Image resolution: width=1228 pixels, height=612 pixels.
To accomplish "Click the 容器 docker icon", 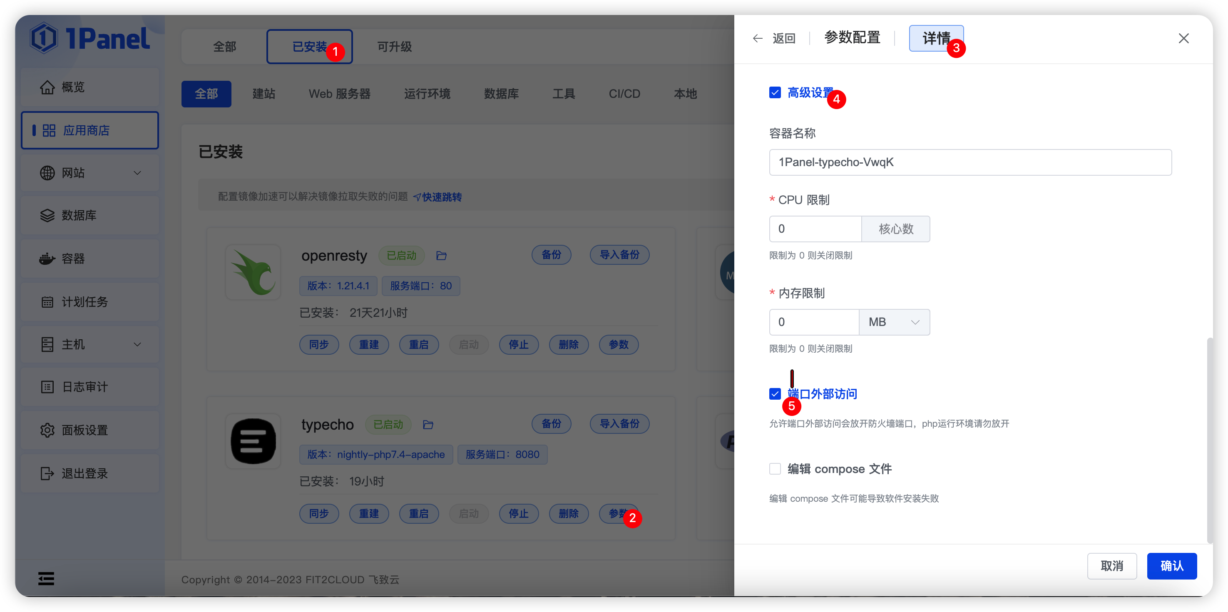I will click(47, 259).
